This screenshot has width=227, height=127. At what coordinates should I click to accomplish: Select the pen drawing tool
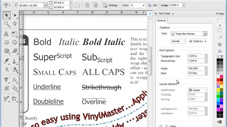[6, 61]
